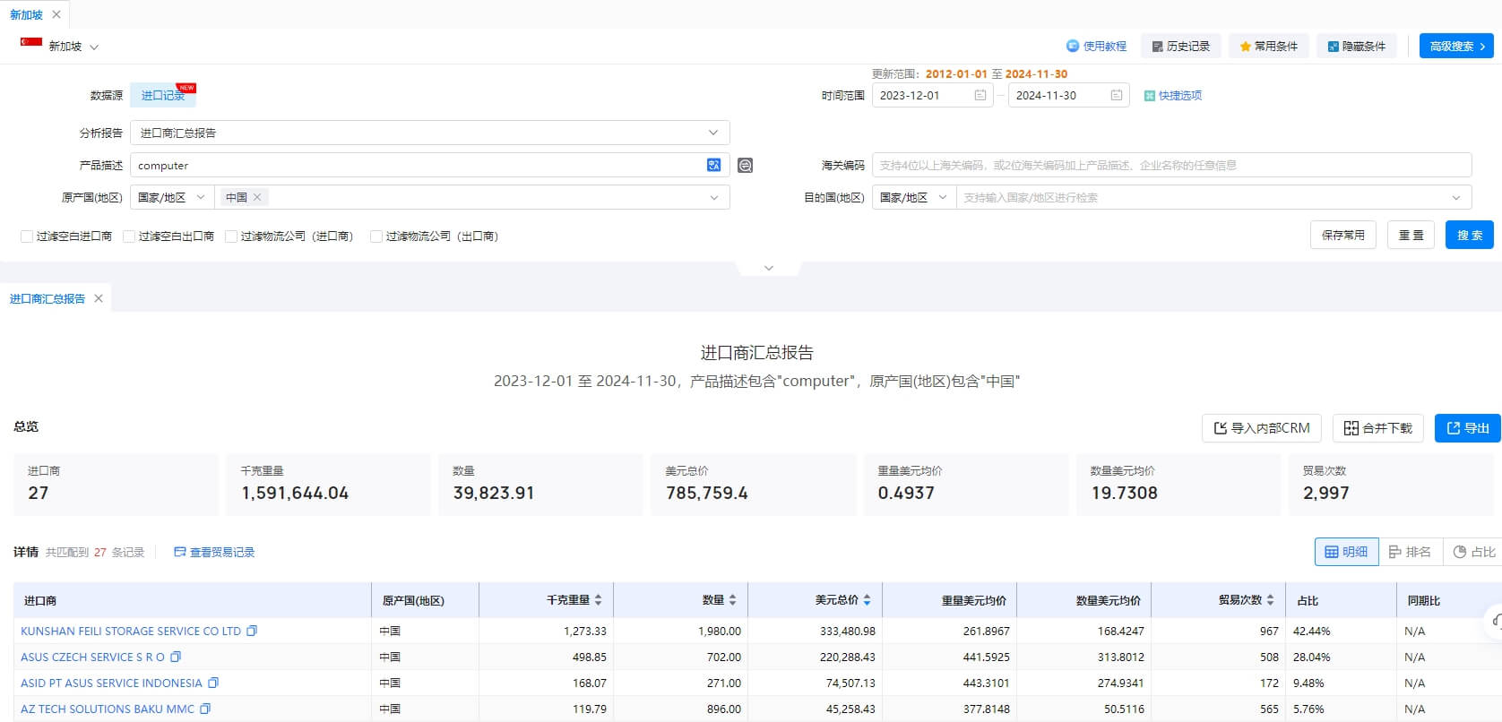1502x722 pixels.
Task: Select 进口记录 data source tab
Action: click(x=162, y=95)
